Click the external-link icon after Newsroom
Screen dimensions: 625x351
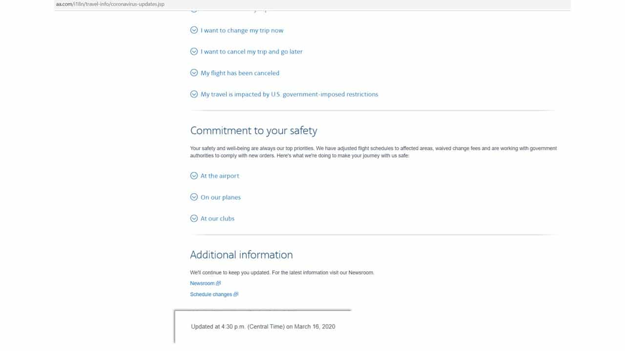click(218, 283)
